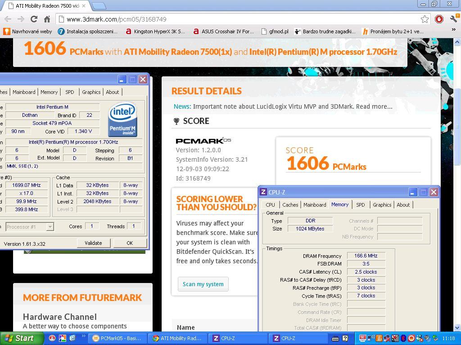The width and height of the screenshot is (461, 345).
Task: Open the LucidLogix Virtu MVP news link
Action: tap(293, 106)
